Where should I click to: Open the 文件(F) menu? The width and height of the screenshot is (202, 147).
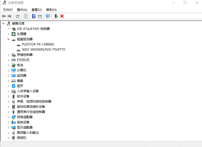point(8,10)
